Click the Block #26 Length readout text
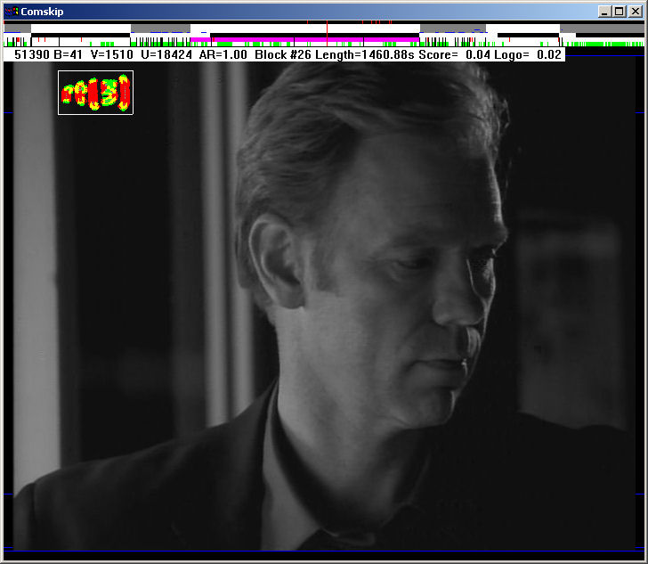Viewport: 648px width, 564px height. coord(335,54)
